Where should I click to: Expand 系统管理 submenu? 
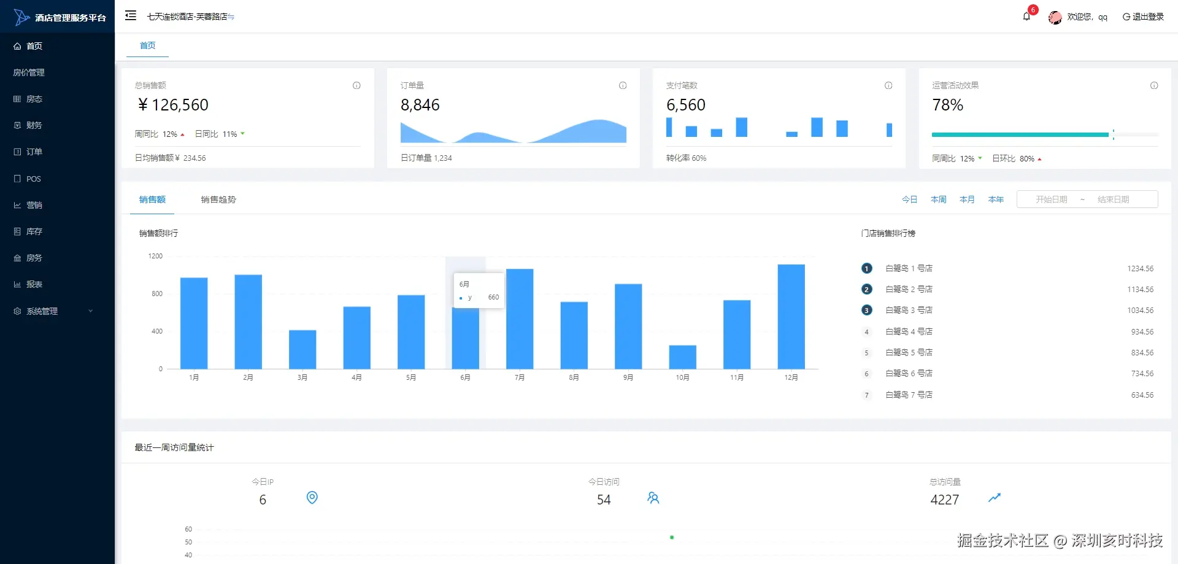click(58, 311)
